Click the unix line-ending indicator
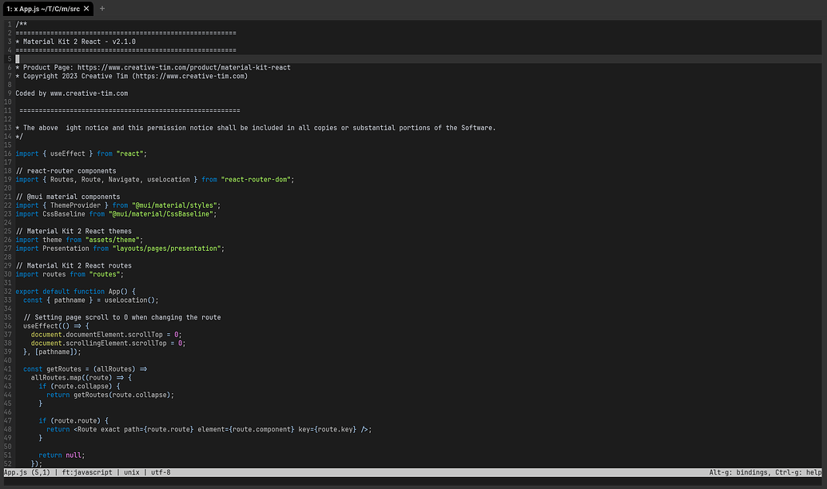 [131, 471]
